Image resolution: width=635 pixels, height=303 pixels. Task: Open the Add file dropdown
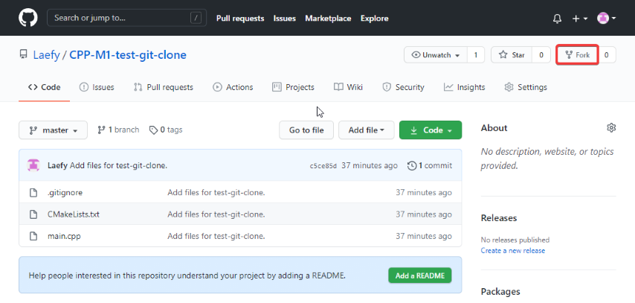[x=366, y=130]
